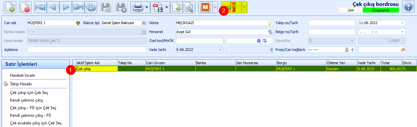Open the Vade tarihi date dropdown
This screenshot has height=127, width=417.
pos(220,50)
